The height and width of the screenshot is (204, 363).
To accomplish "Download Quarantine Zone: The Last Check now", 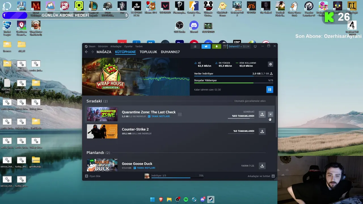I will click(262, 114).
